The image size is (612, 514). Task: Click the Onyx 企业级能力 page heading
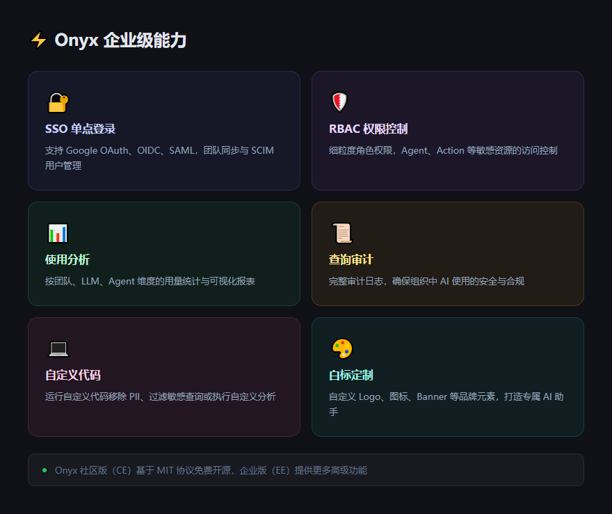[x=120, y=40]
